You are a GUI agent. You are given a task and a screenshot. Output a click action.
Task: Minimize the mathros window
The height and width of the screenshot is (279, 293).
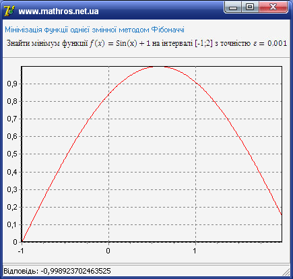coord(233,7)
